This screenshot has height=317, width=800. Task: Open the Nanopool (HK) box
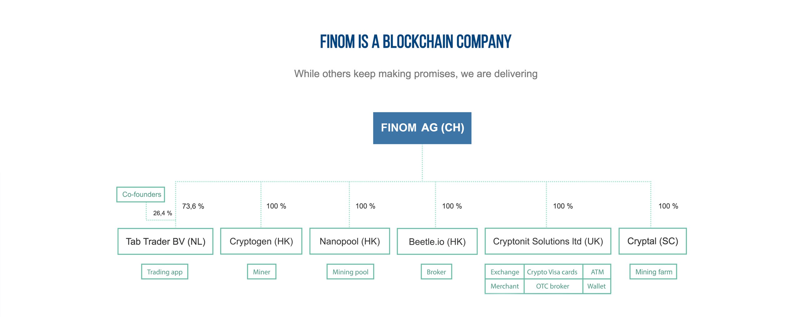coord(350,241)
